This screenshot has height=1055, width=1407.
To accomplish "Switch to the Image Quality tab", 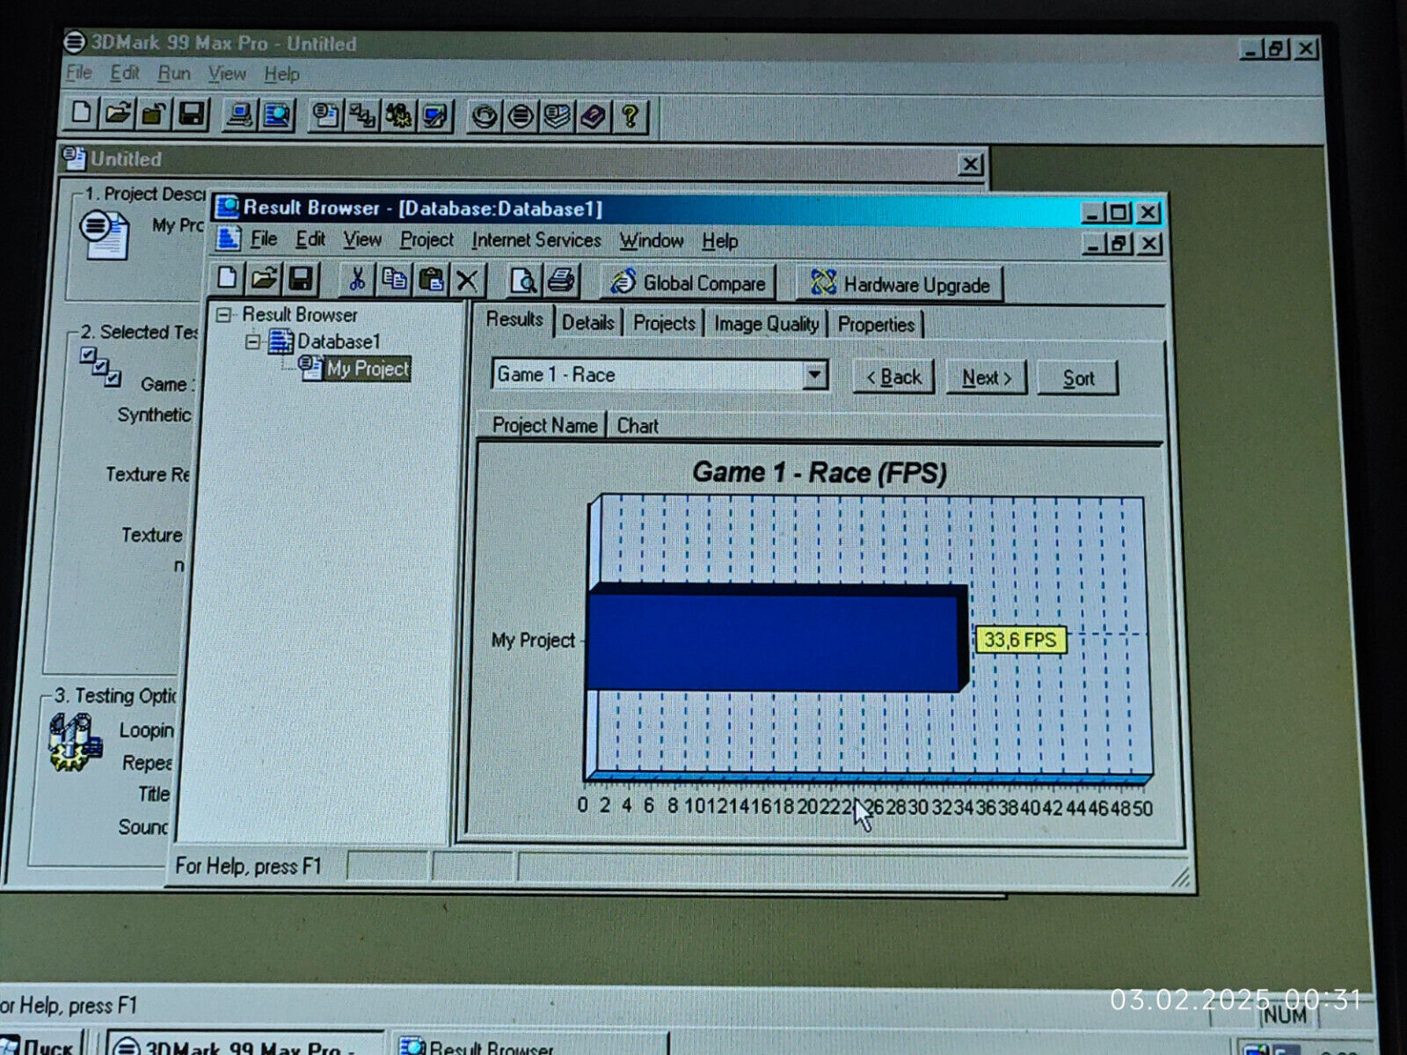I will tap(766, 324).
